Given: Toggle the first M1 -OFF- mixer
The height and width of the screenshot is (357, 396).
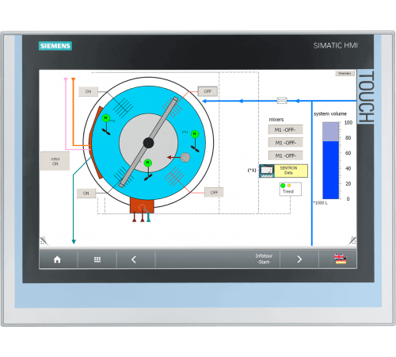Looking at the screenshot, I should (285, 129).
